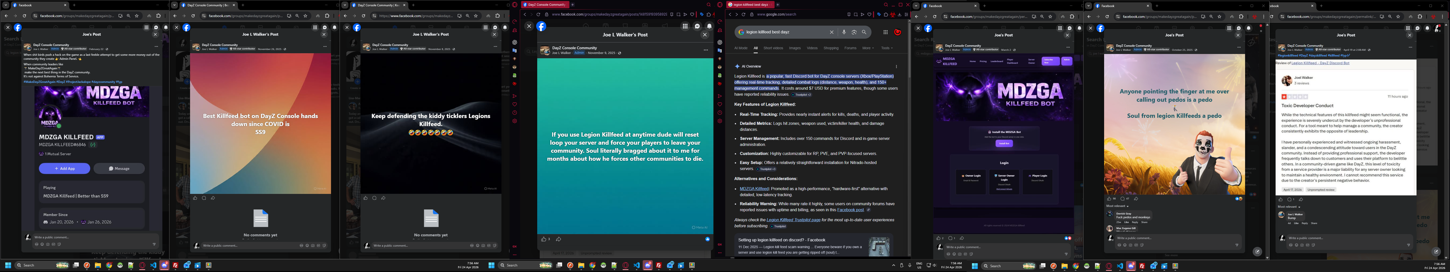Switch to the Short videos tab in Google
1450x272 pixels.
point(773,48)
